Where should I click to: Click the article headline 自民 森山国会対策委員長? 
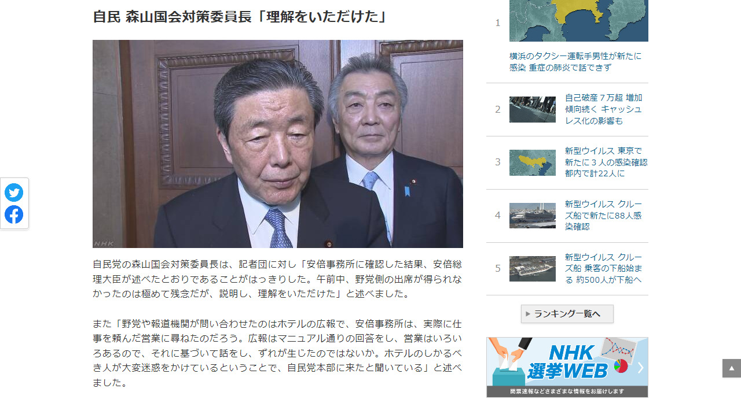pos(240,16)
